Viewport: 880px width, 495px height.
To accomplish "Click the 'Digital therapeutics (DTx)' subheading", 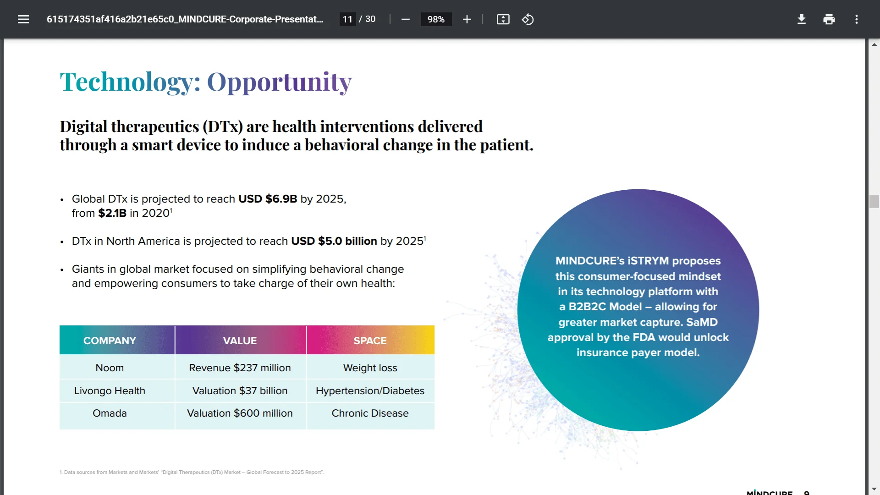I will click(297, 136).
